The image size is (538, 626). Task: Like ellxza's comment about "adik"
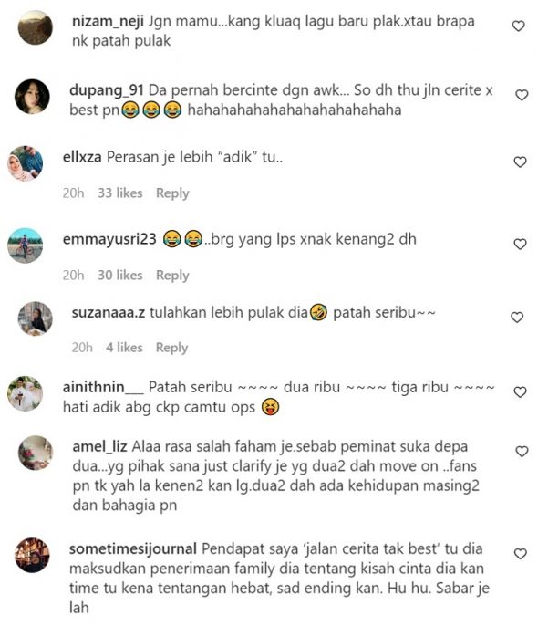pyautogui.click(x=520, y=162)
